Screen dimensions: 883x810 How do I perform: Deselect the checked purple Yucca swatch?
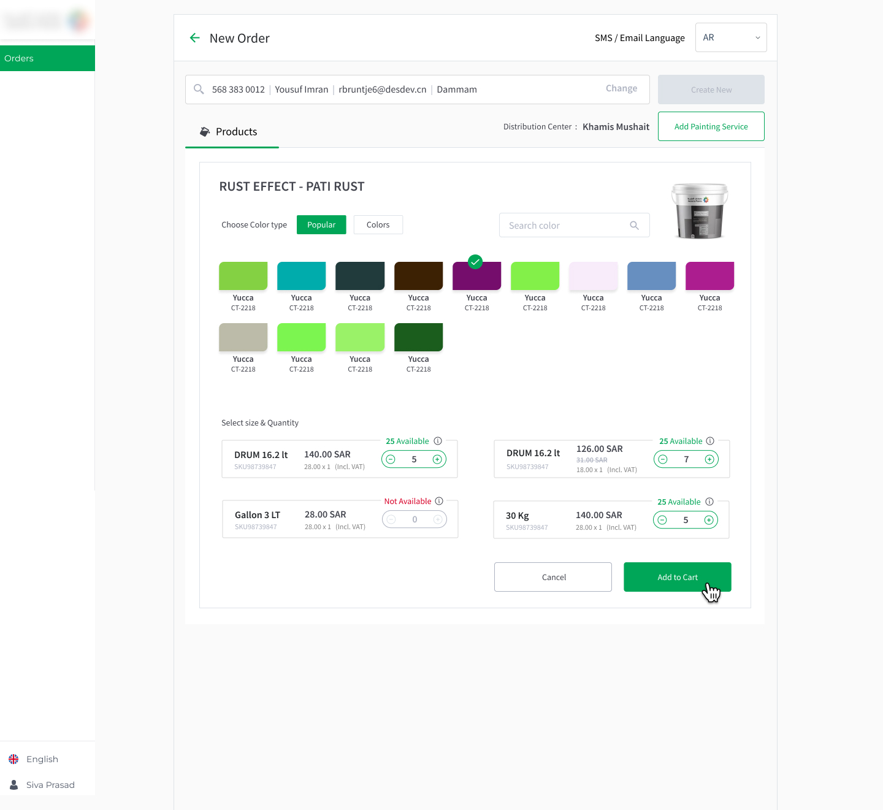point(476,275)
